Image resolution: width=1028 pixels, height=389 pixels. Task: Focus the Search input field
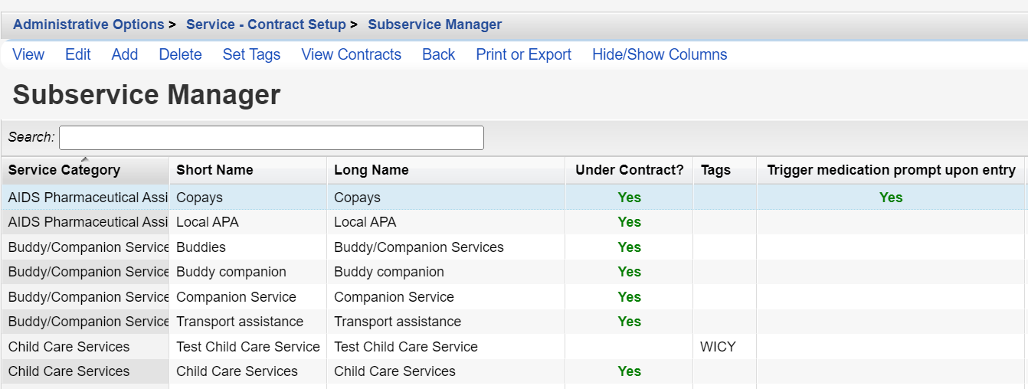tap(271, 138)
